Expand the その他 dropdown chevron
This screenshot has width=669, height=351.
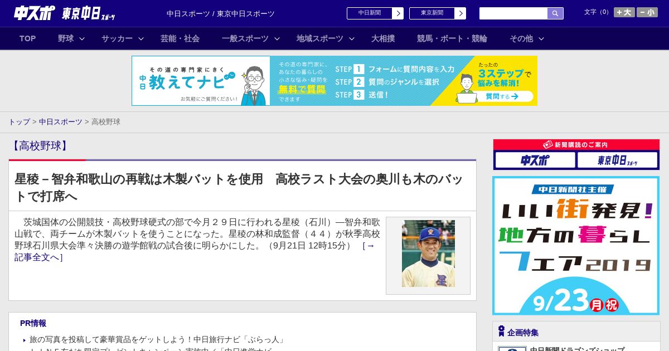point(541,38)
